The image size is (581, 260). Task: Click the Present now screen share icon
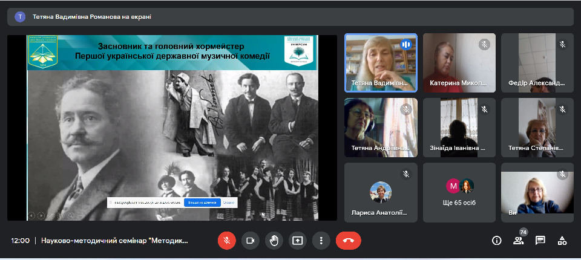point(297,240)
